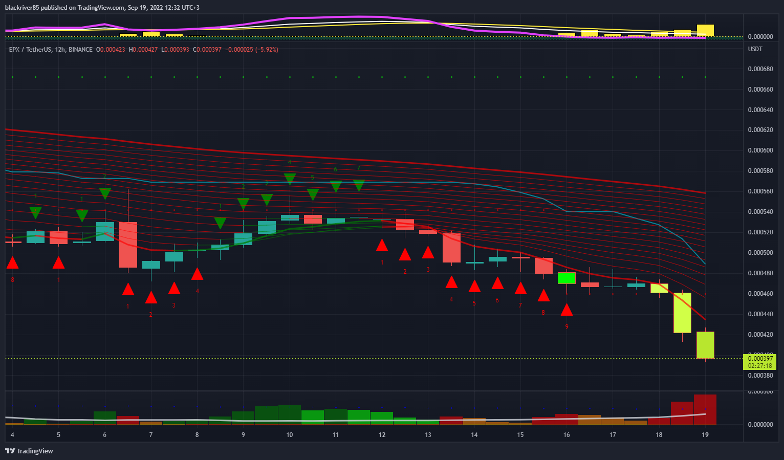Click the current price tag with countdown 02:27:18
The width and height of the screenshot is (784, 460).
coord(760,362)
